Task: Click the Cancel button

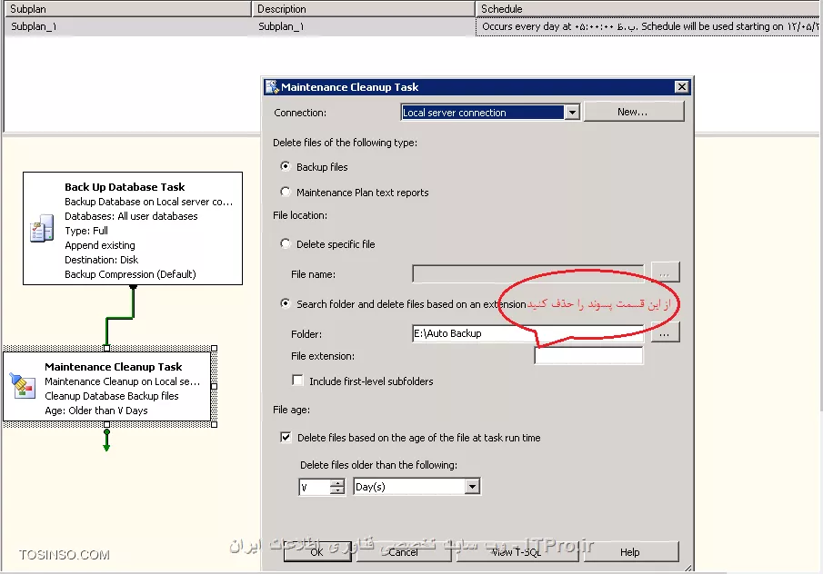Action: click(x=403, y=552)
